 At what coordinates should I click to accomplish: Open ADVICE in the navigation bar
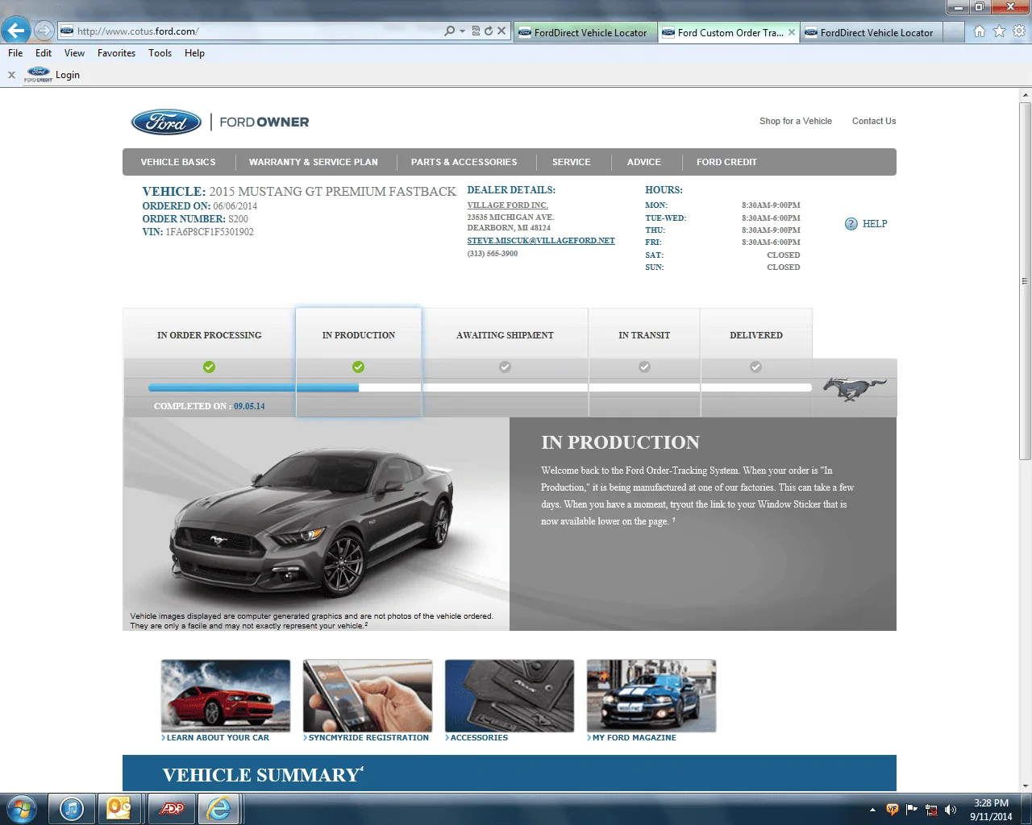click(643, 162)
